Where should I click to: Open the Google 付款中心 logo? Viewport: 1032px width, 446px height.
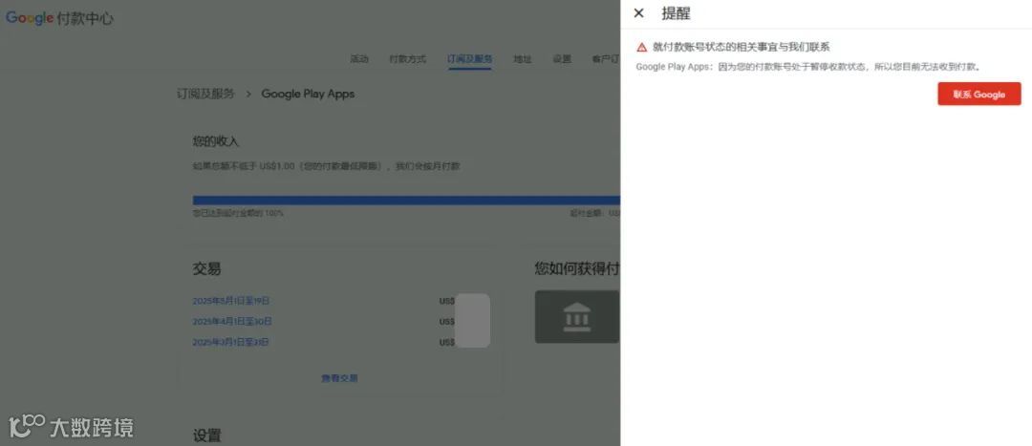[x=60, y=18]
